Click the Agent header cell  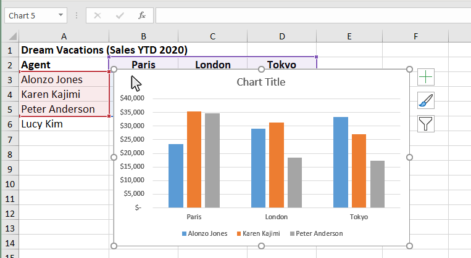click(64, 65)
